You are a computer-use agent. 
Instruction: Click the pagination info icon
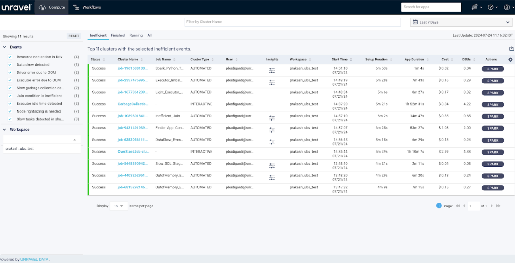click(439, 206)
